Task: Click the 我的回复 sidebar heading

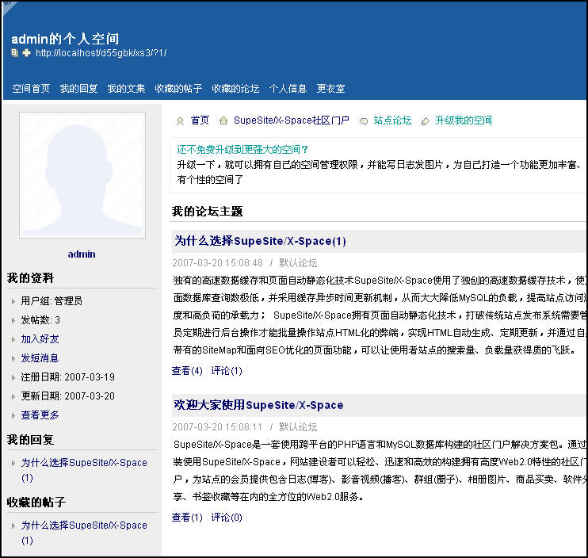Action: (x=30, y=439)
